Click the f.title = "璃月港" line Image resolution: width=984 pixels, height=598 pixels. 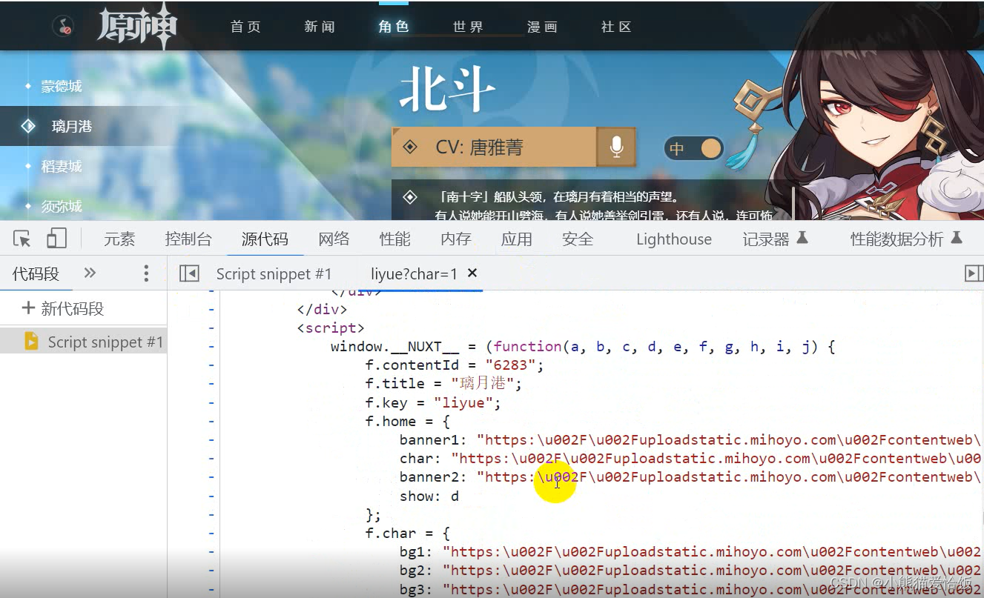pos(443,383)
